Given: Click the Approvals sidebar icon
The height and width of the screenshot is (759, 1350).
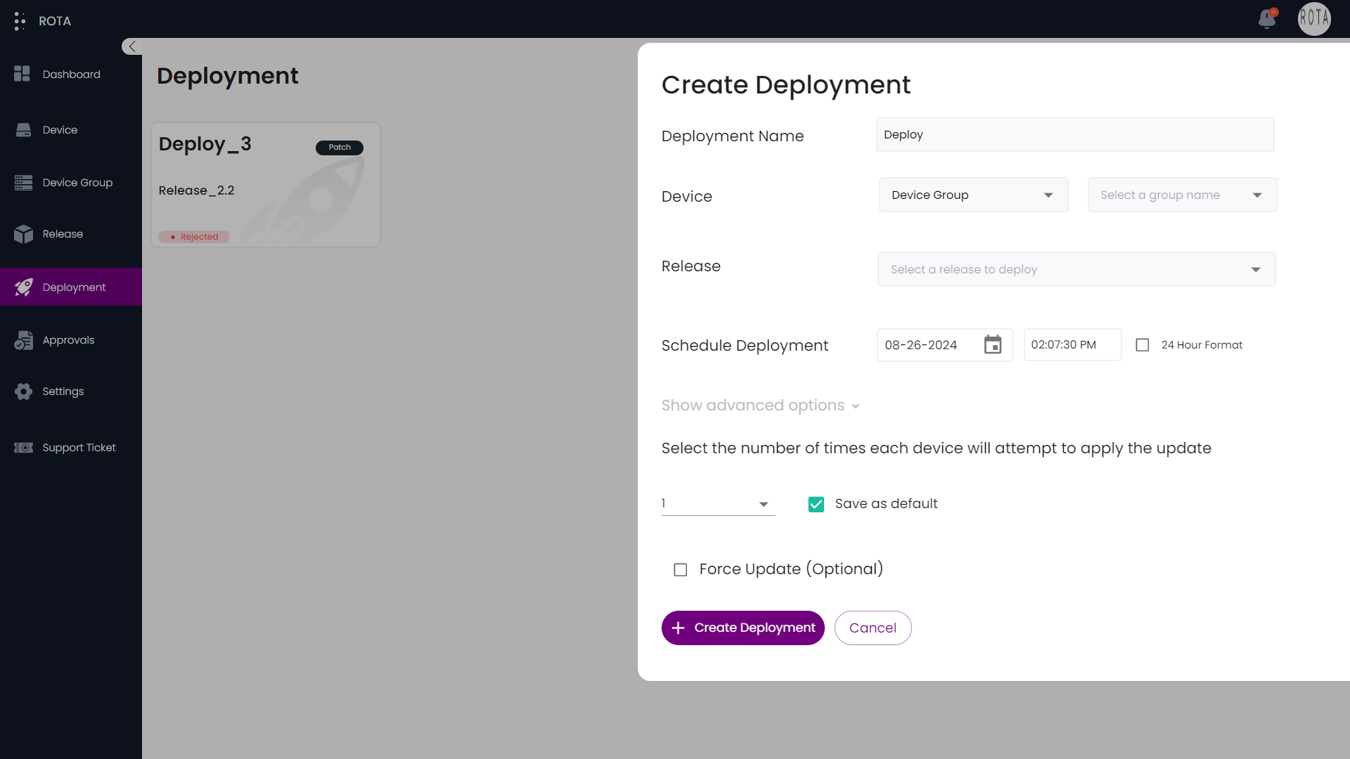Looking at the screenshot, I should (24, 340).
